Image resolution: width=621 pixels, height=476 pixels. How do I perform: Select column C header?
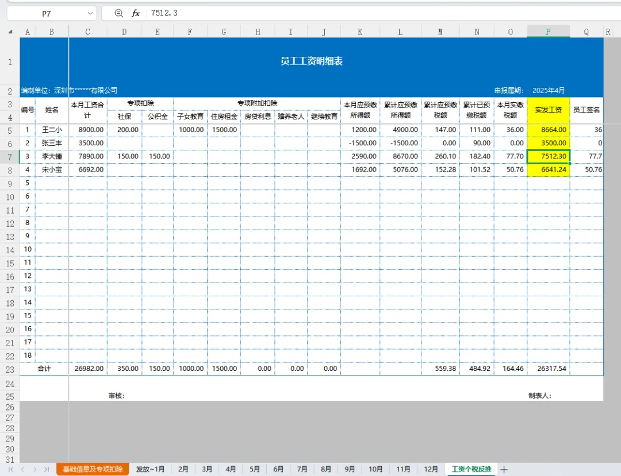click(87, 32)
